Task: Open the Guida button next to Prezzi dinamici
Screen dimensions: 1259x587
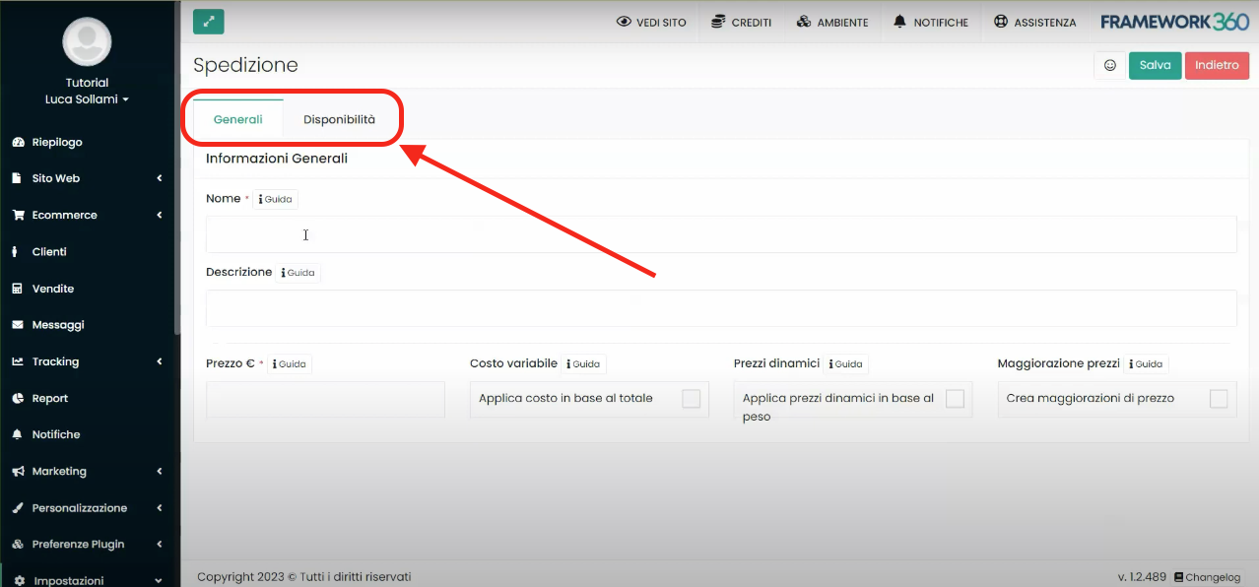Action: [x=845, y=363]
